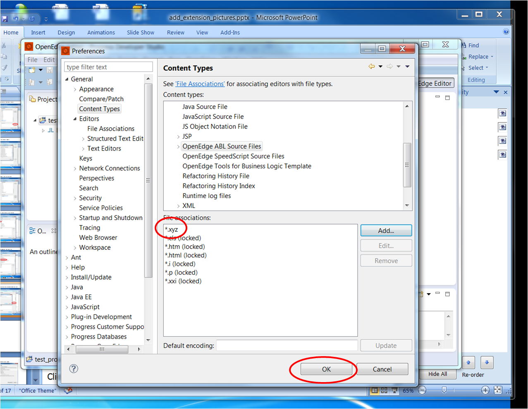Image resolution: width=528 pixels, height=409 pixels.
Task: Click spell check icon in PowerPoint status bar
Action: point(68,390)
